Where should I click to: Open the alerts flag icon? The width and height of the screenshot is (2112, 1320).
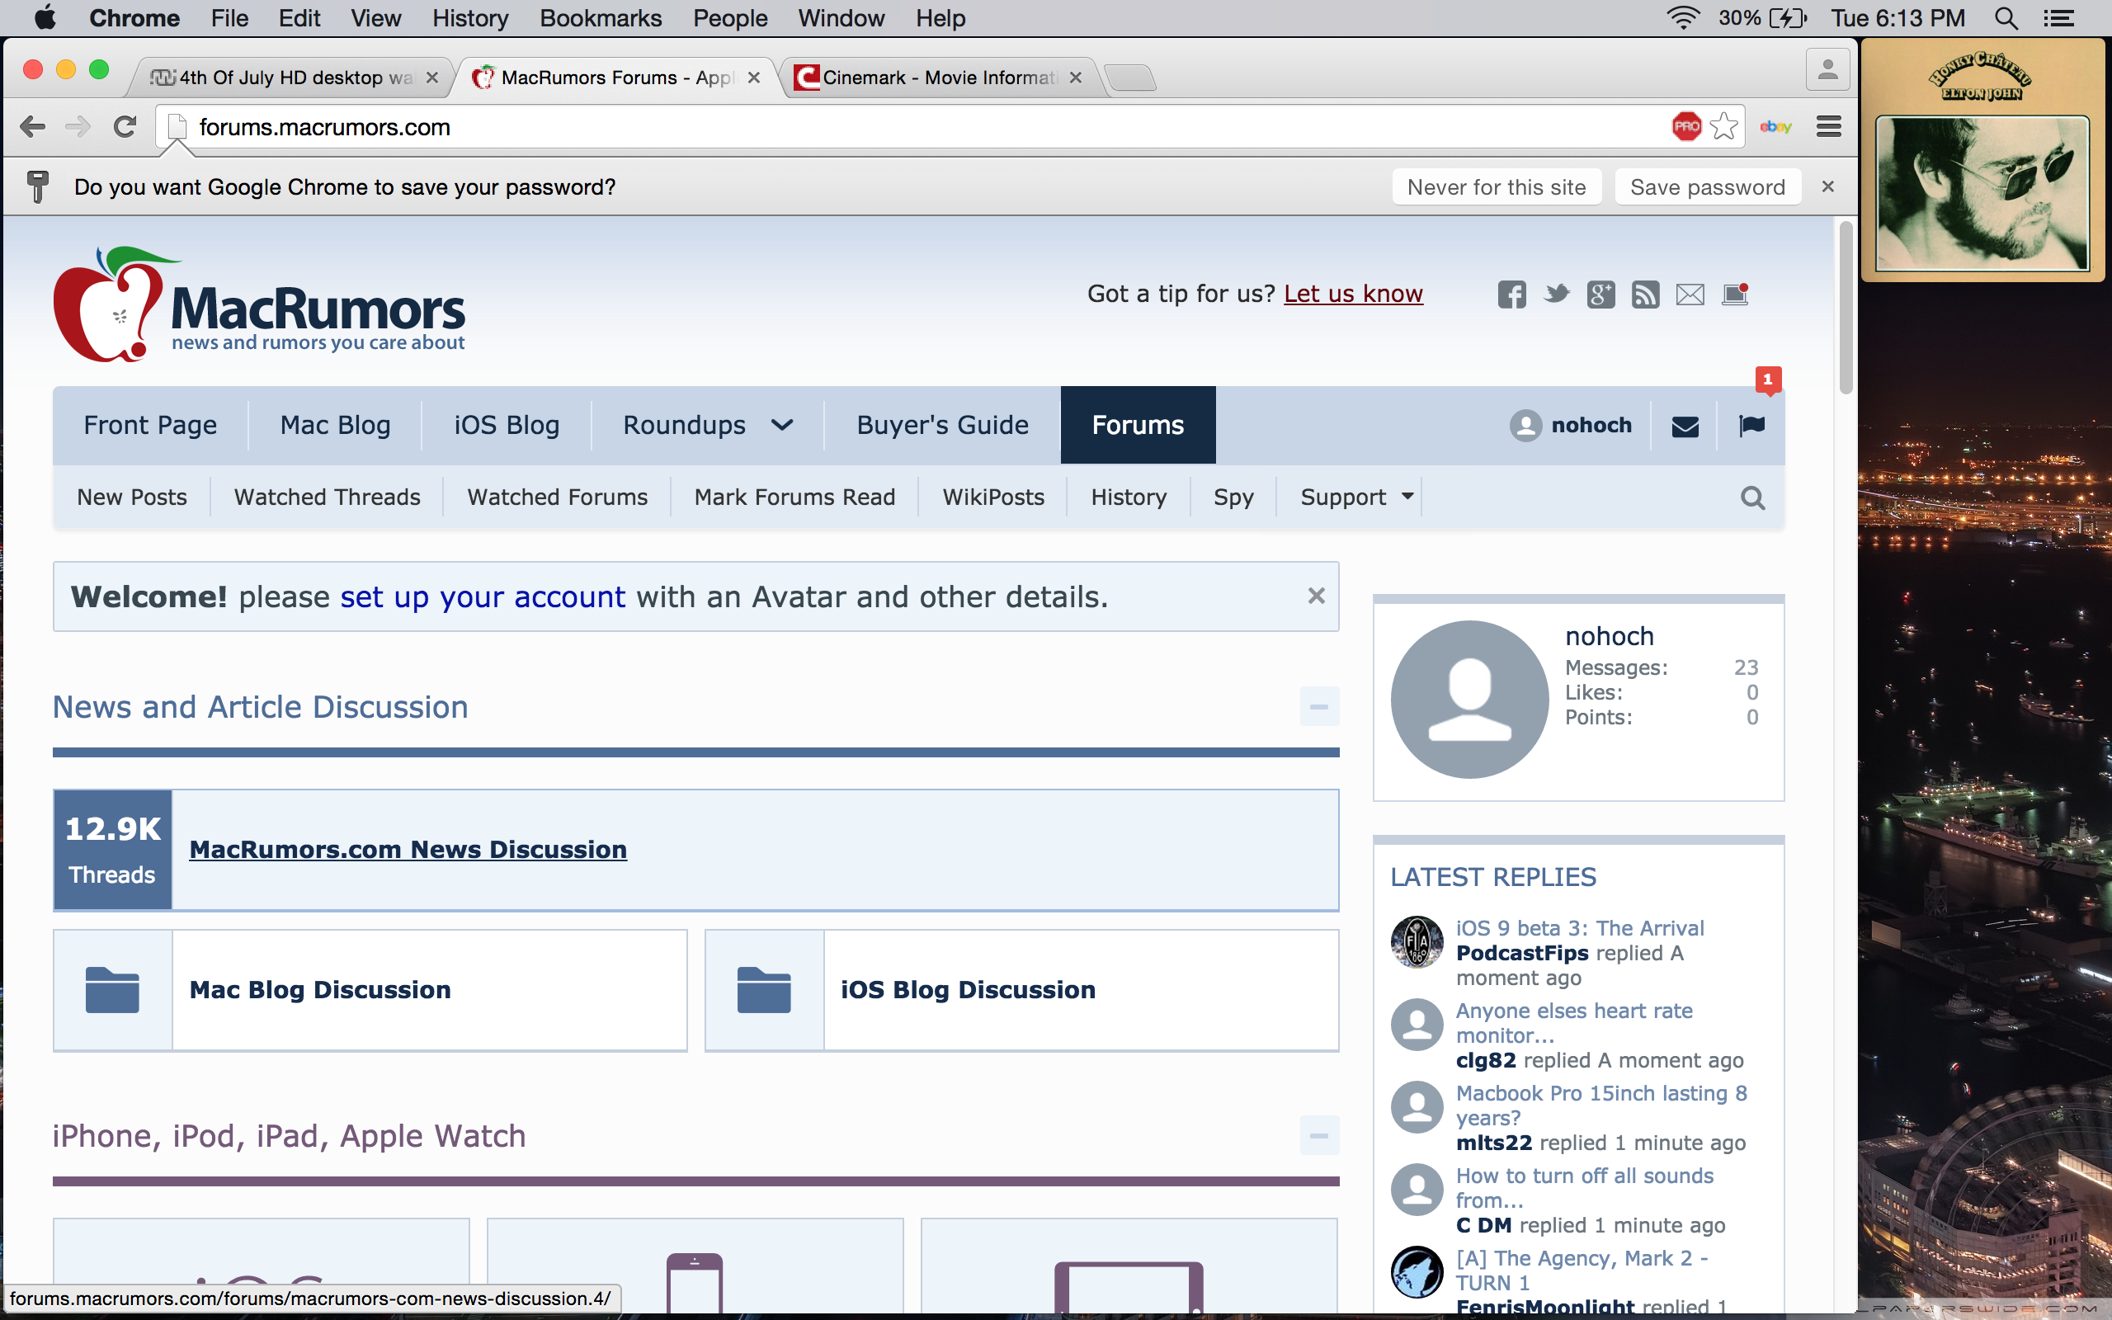point(1751,426)
